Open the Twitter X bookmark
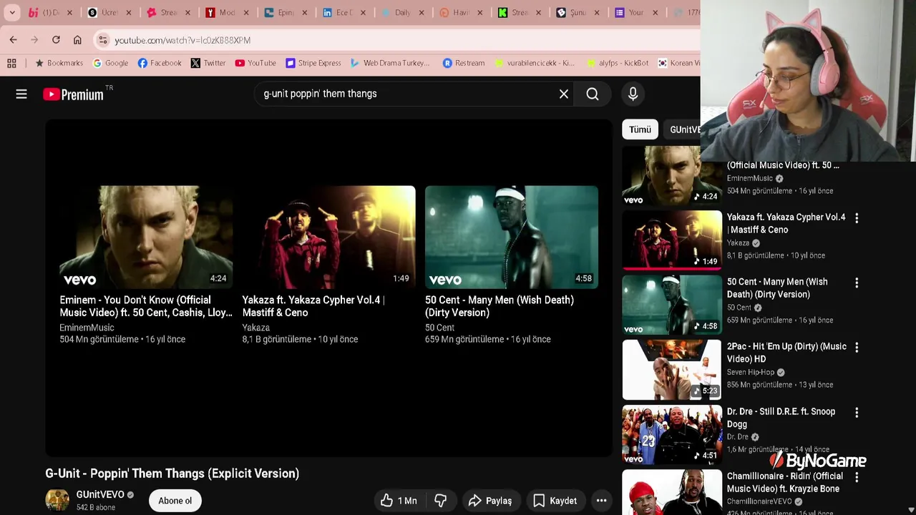This screenshot has height=515, width=916. 208,63
